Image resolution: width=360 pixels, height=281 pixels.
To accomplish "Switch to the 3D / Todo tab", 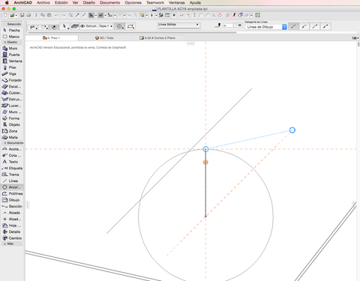I will (x=104, y=38).
